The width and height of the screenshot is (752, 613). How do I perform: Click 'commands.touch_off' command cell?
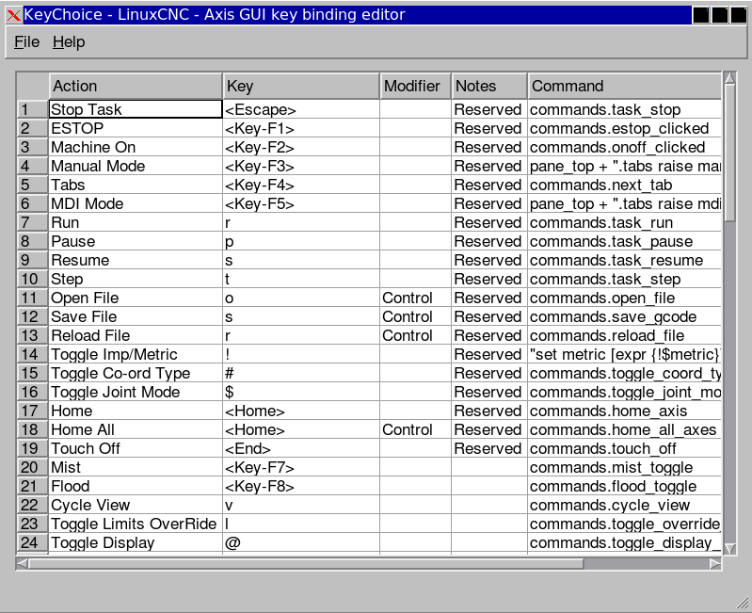tap(624, 448)
